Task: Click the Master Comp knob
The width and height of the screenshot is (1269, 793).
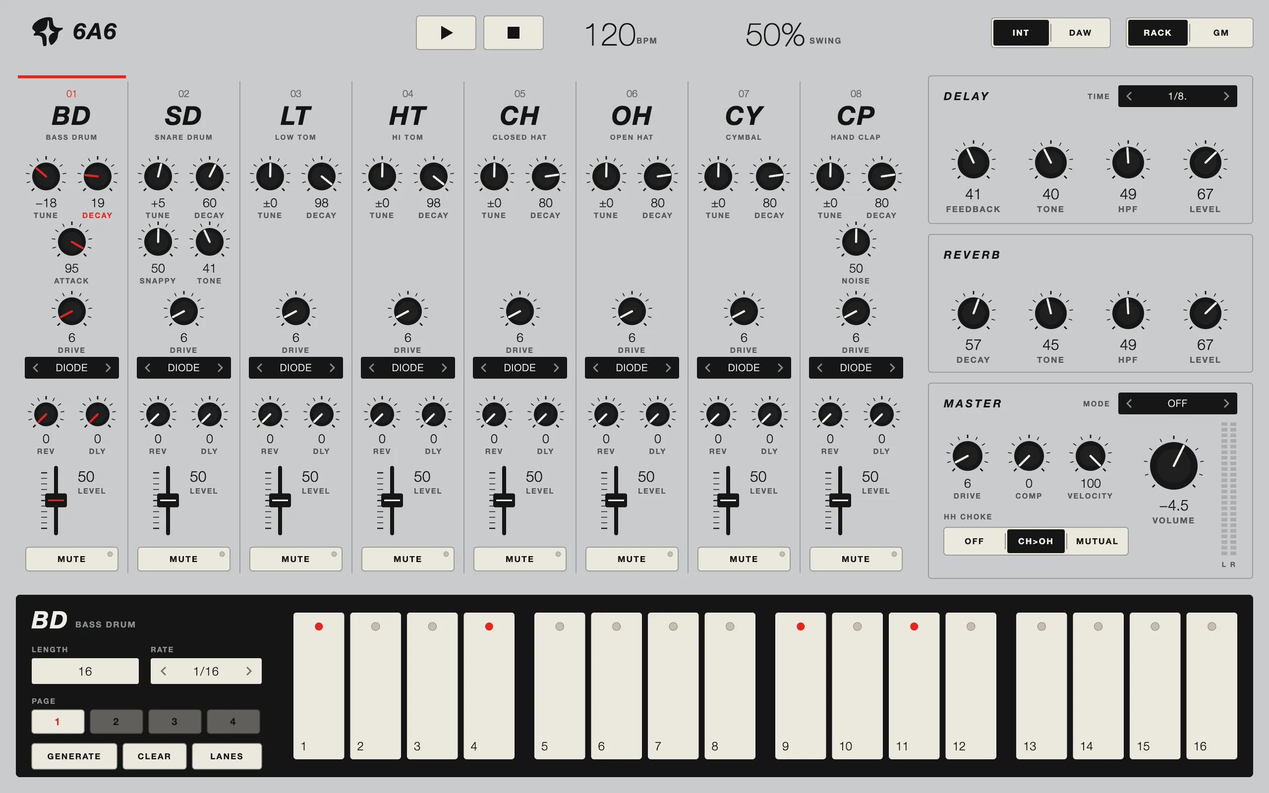Action: point(1028,456)
